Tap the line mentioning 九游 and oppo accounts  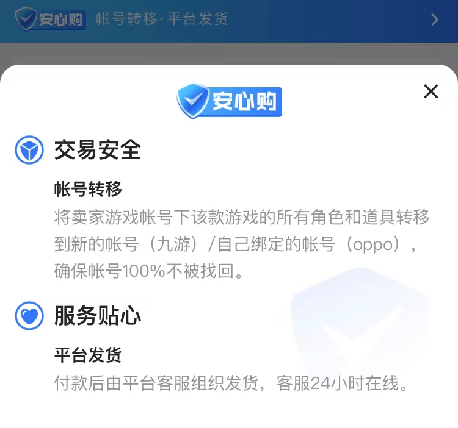click(236, 244)
